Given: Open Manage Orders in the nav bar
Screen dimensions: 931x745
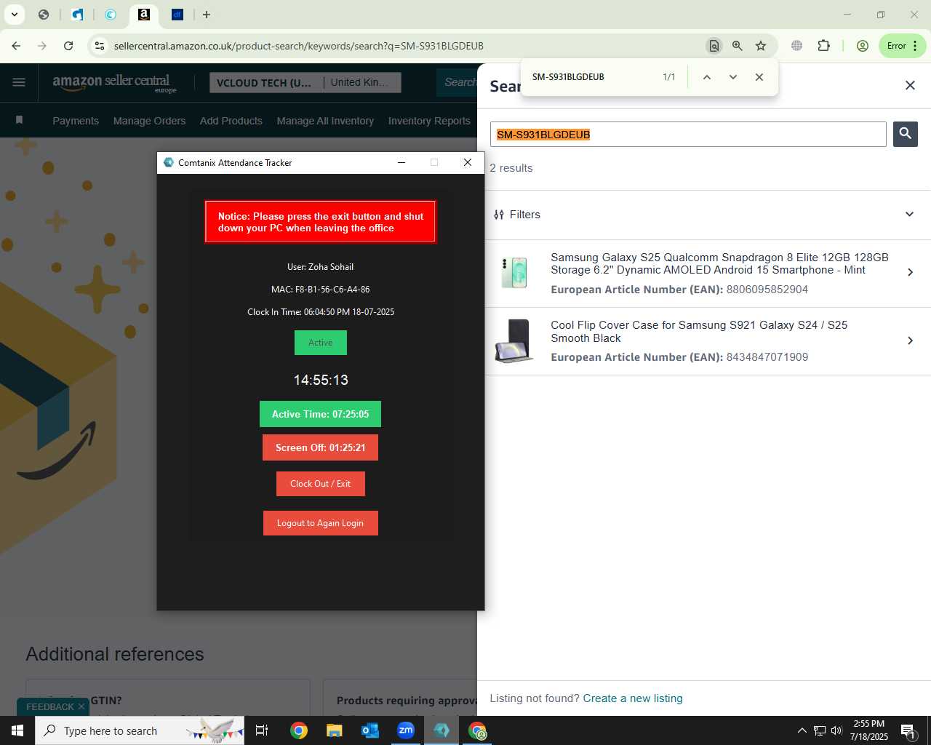Looking at the screenshot, I should [149, 121].
